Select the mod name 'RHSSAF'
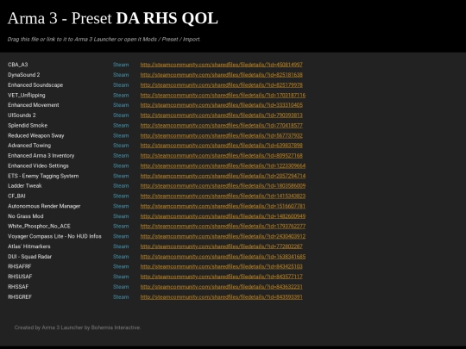 click(18, 287)
